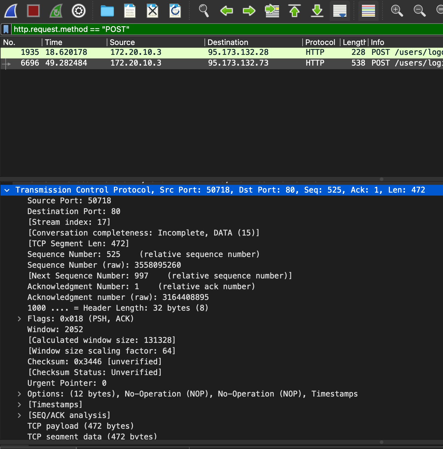
Task: Jump to the last packet icon
Action: [317, 11]
